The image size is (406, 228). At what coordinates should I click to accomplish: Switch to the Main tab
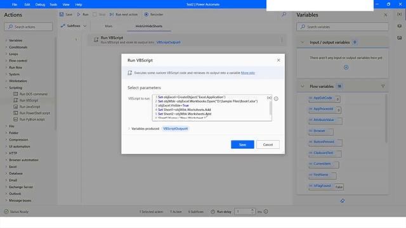[108, 26]
